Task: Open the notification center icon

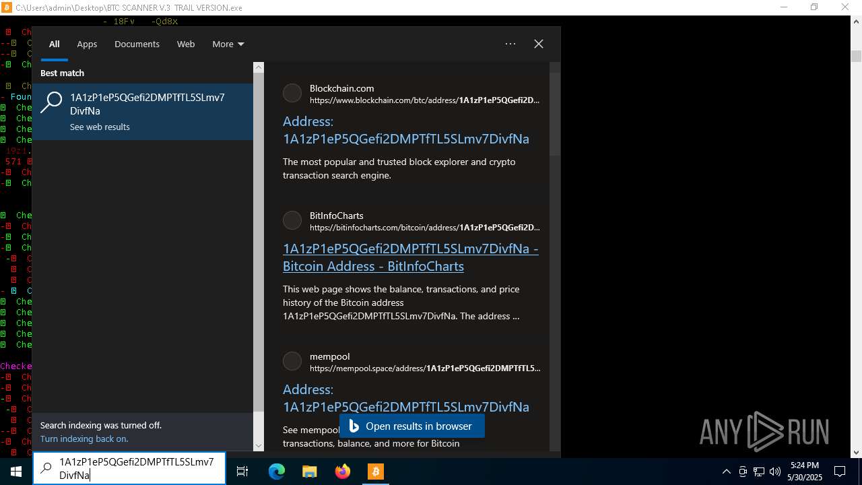Action: point(840,472)
